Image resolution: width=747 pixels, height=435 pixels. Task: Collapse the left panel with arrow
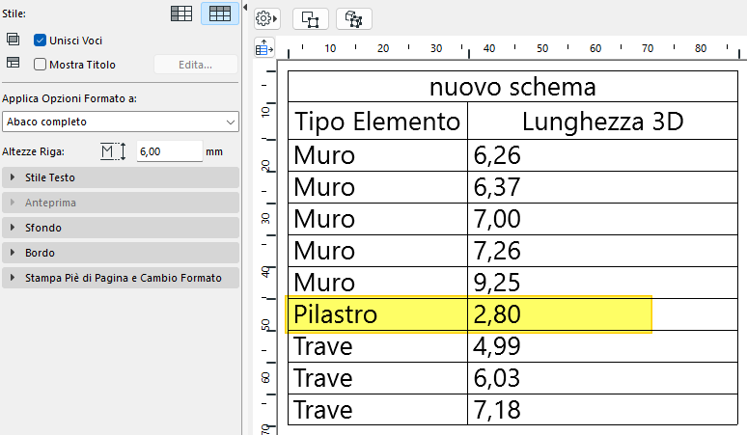pyautogui.click(x=244, y=8)
